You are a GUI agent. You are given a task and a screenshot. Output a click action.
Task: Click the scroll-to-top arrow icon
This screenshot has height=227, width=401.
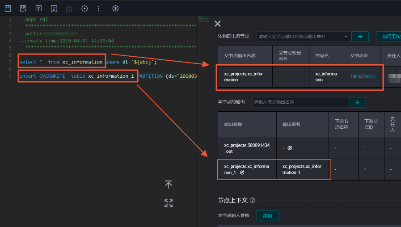click(x=169, y=184)
